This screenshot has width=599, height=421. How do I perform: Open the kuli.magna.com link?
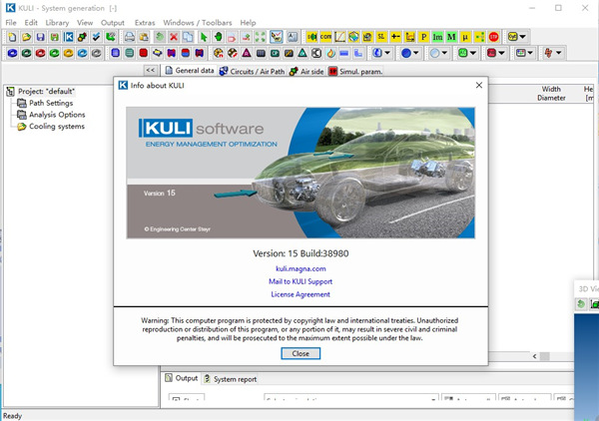coord(300,268)
